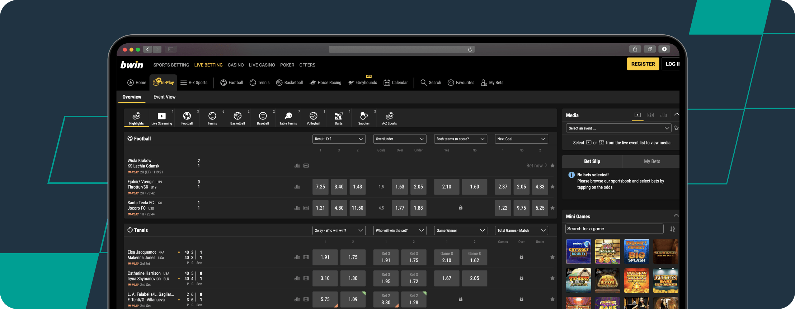Open the Calendar in the navigation bar
Screen dimensions: 795x309
click(x=396, y=83)
